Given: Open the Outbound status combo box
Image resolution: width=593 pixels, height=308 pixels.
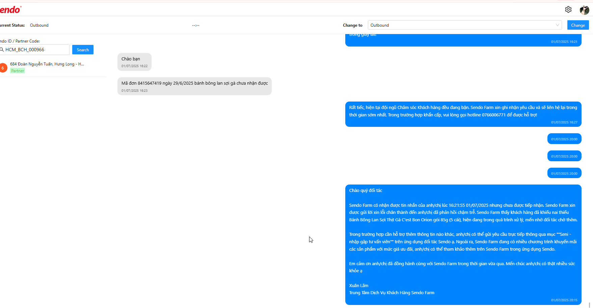Looking at the screenshot, I should click(x=465, y=25).
